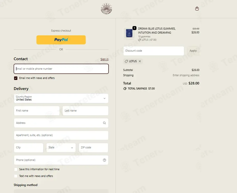Click the Delivery section heading
This screenshot has height=193, width=237.
pos(21,89)
